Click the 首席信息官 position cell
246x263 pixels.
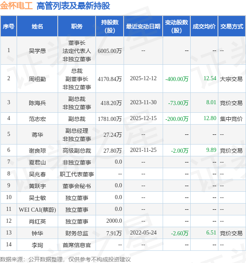tap(77, 245)
